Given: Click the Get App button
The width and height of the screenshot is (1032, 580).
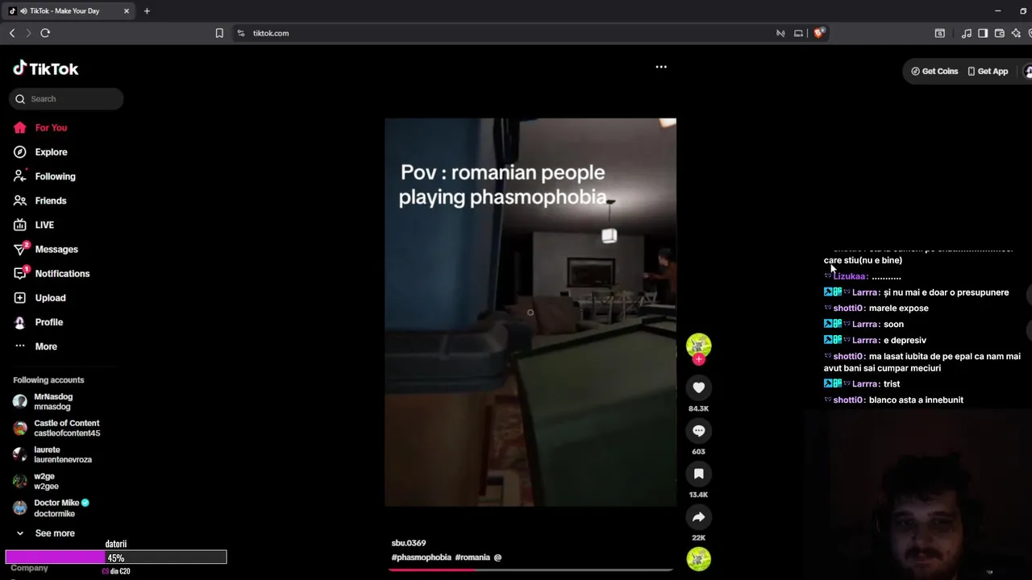Looking at the screenshot, I should pyautogui.click(x=988, y=71).
